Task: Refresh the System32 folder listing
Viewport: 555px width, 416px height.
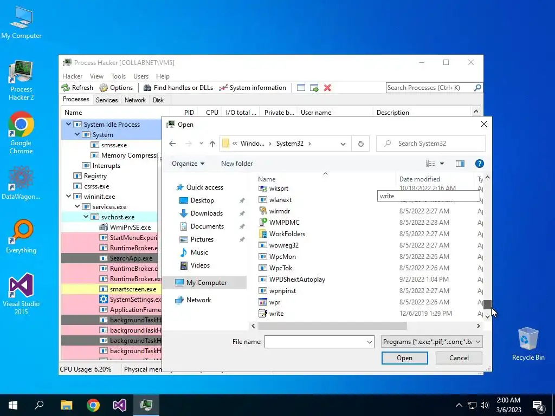Action: tap(360, 144)
